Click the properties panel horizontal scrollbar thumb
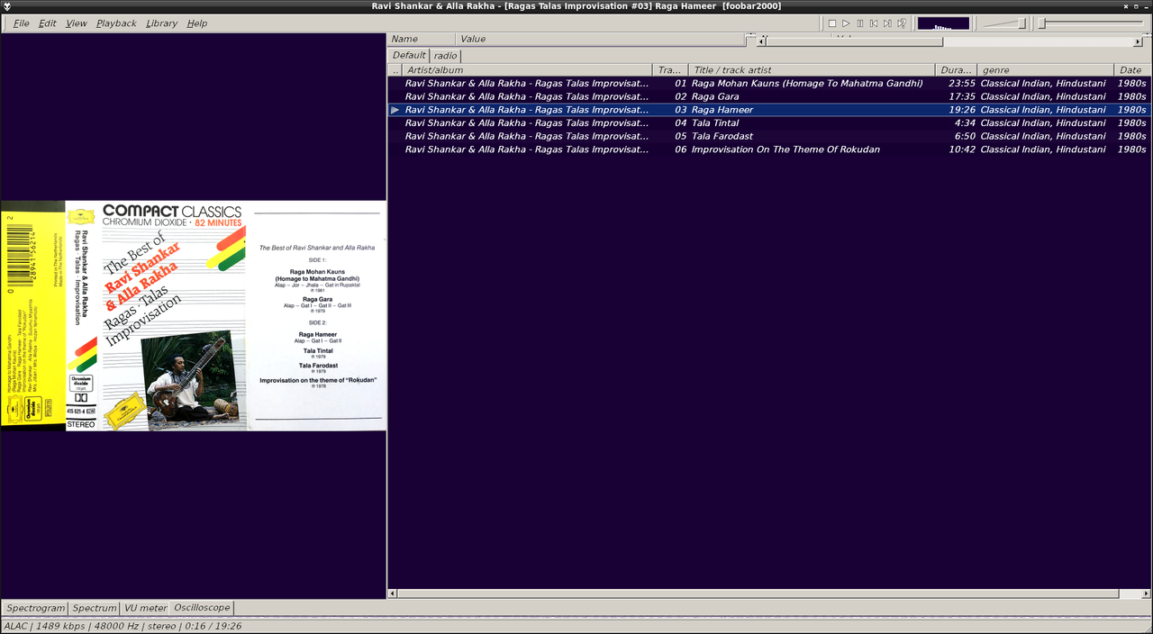This screenshot has width=1153, height=634. tap(854, 42)
